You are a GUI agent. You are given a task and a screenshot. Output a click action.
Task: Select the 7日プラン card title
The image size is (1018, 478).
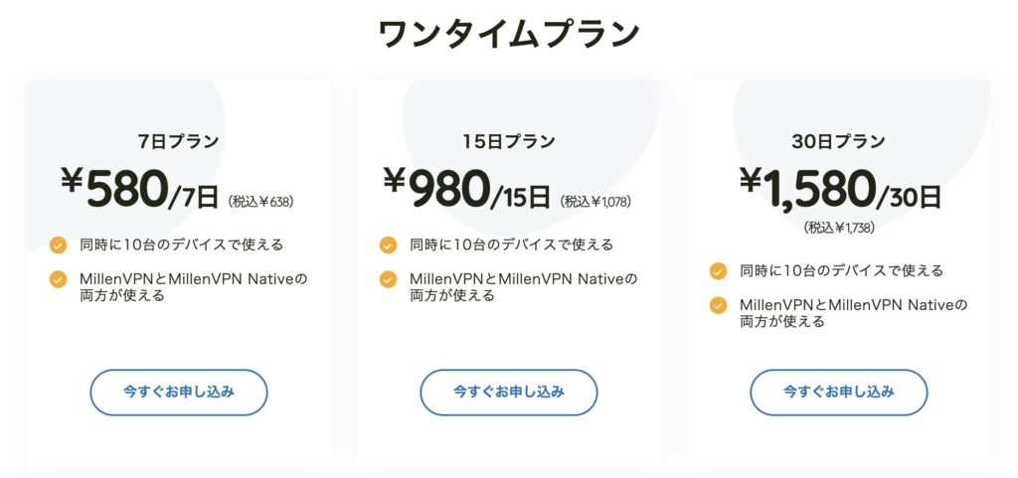tap(179, 141)
